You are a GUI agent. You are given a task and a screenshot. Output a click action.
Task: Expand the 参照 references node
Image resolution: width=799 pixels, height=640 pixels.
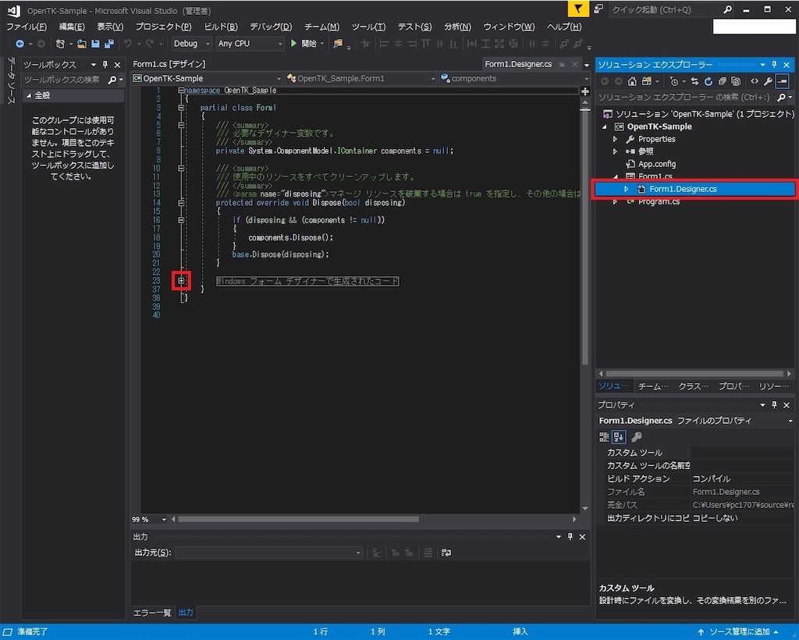point(615,151)
